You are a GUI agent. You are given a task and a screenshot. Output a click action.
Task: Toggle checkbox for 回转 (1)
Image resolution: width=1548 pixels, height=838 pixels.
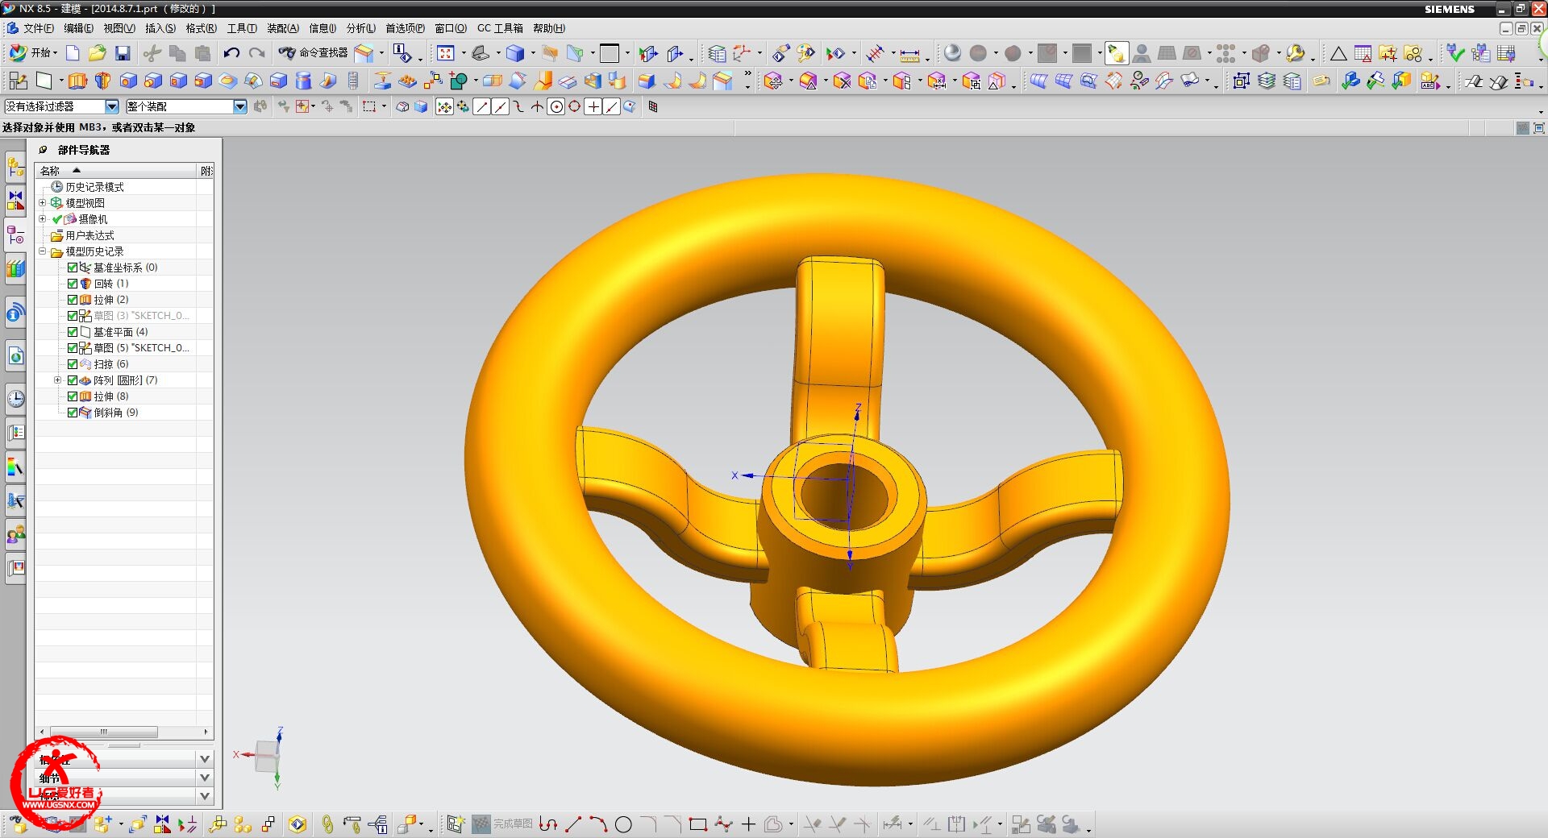[73, 284]
